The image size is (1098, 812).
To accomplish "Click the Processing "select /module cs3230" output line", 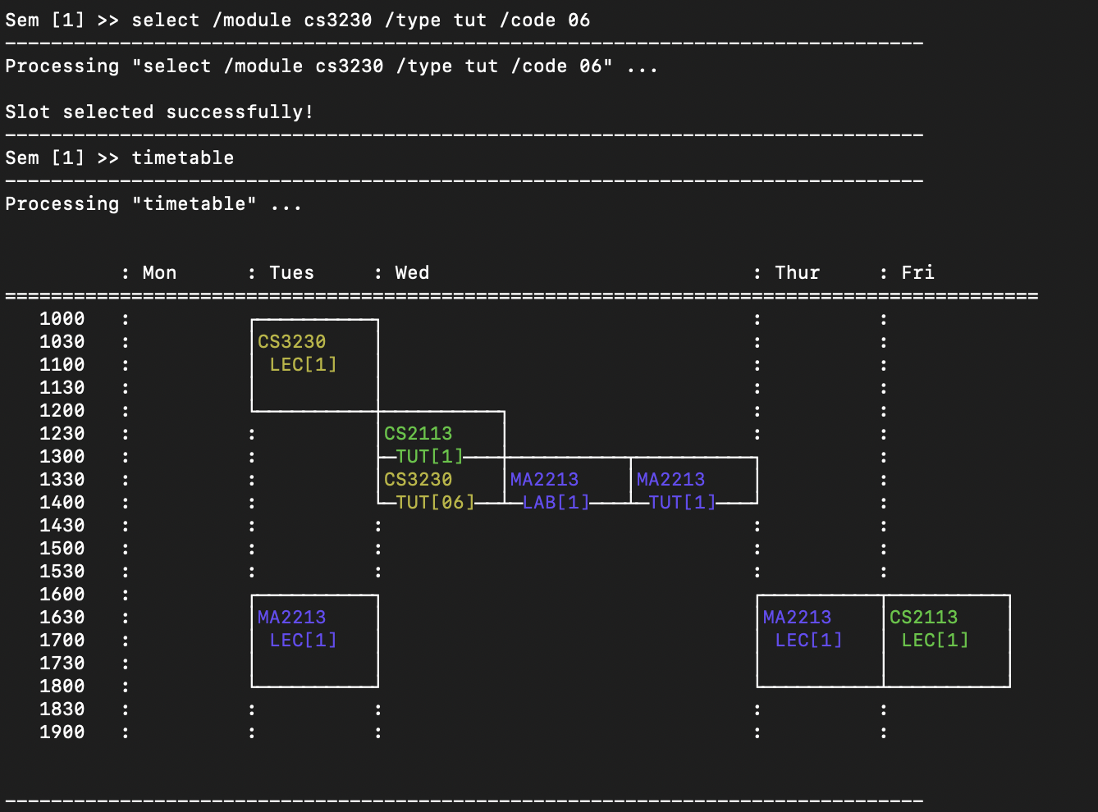I will (332, 66).
